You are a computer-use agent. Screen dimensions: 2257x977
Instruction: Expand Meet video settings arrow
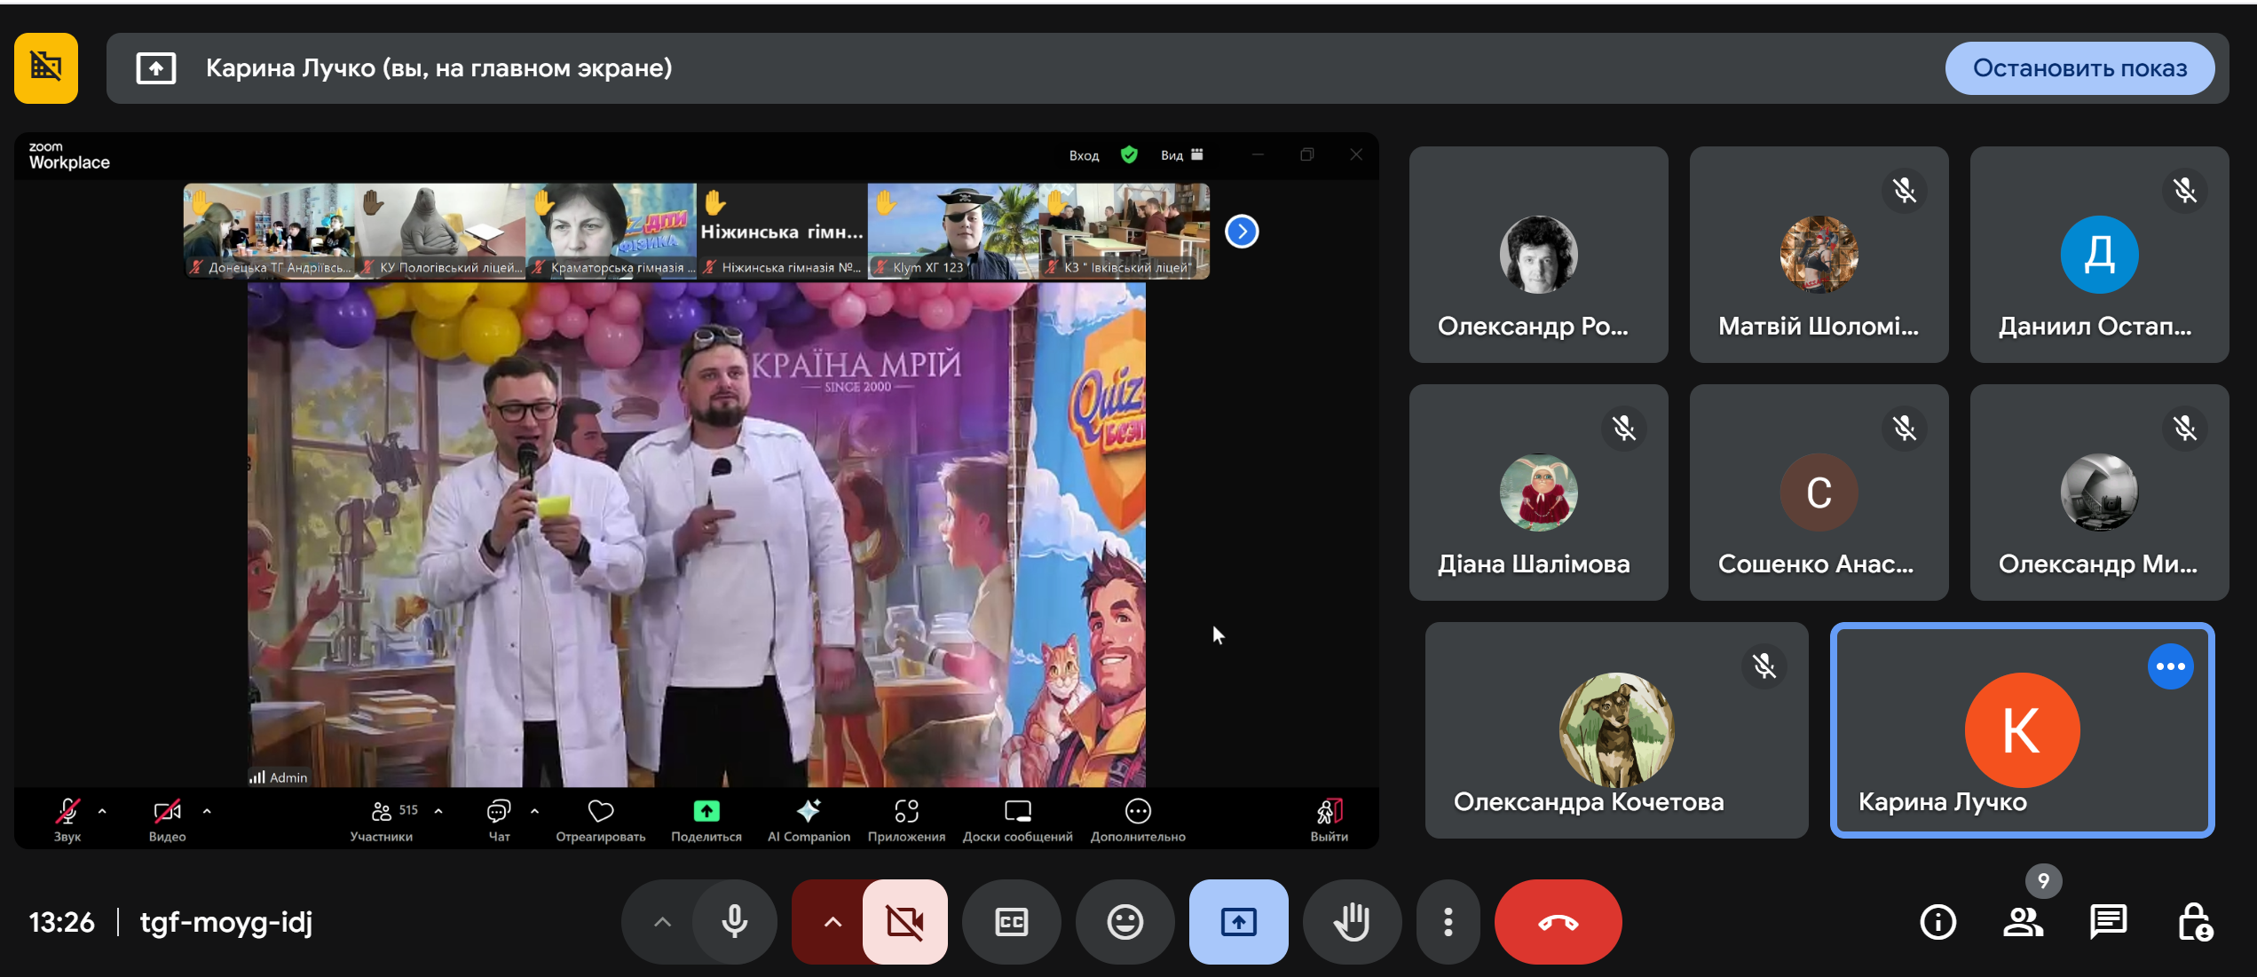coord(832,922)
